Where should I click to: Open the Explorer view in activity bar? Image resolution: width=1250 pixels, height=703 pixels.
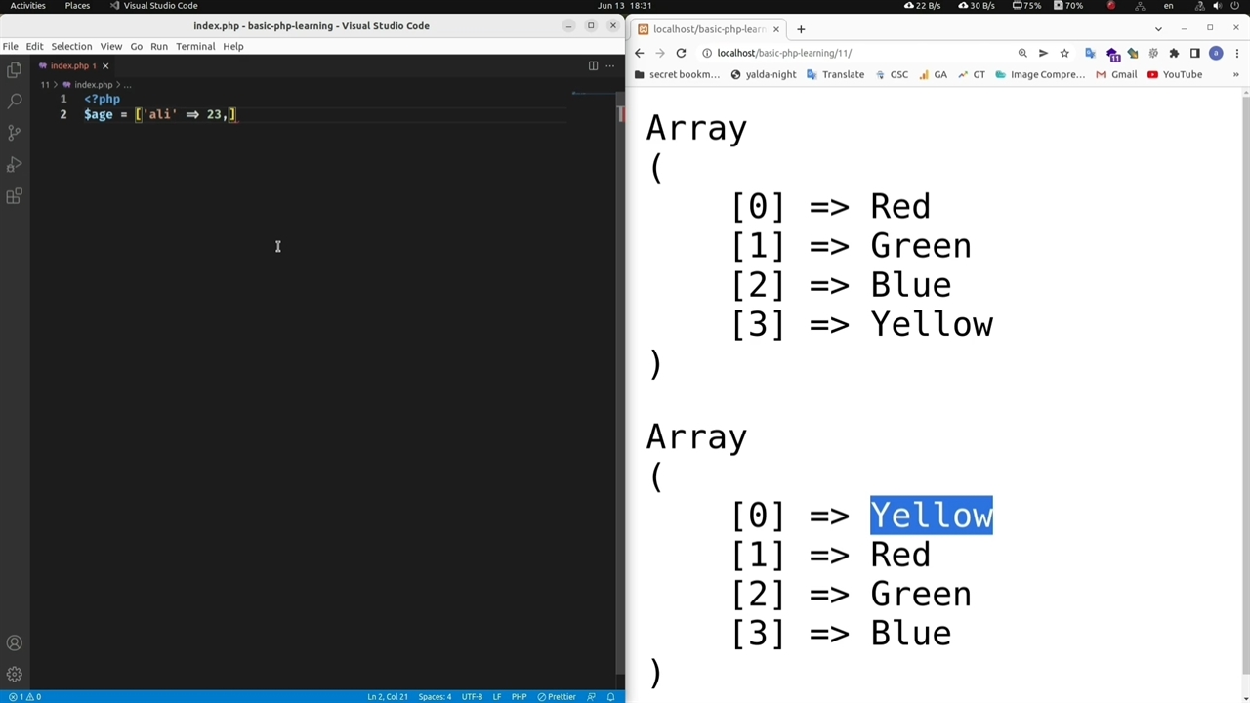point(14,69)
